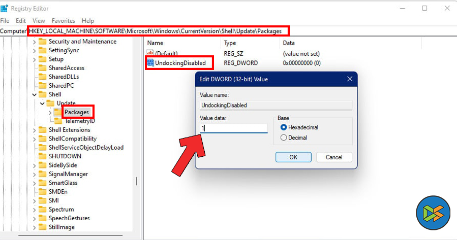Select the Update folder icon
Image resolution: width=457 pixels, height=240 pixels.
pyautogui.click(x=50, y=103)
